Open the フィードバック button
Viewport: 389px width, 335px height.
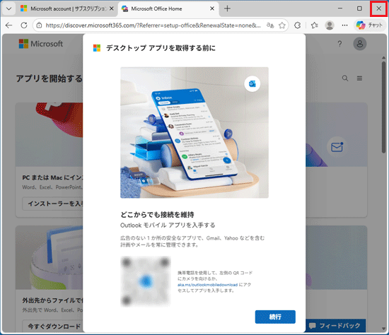(x=335, y=325)
